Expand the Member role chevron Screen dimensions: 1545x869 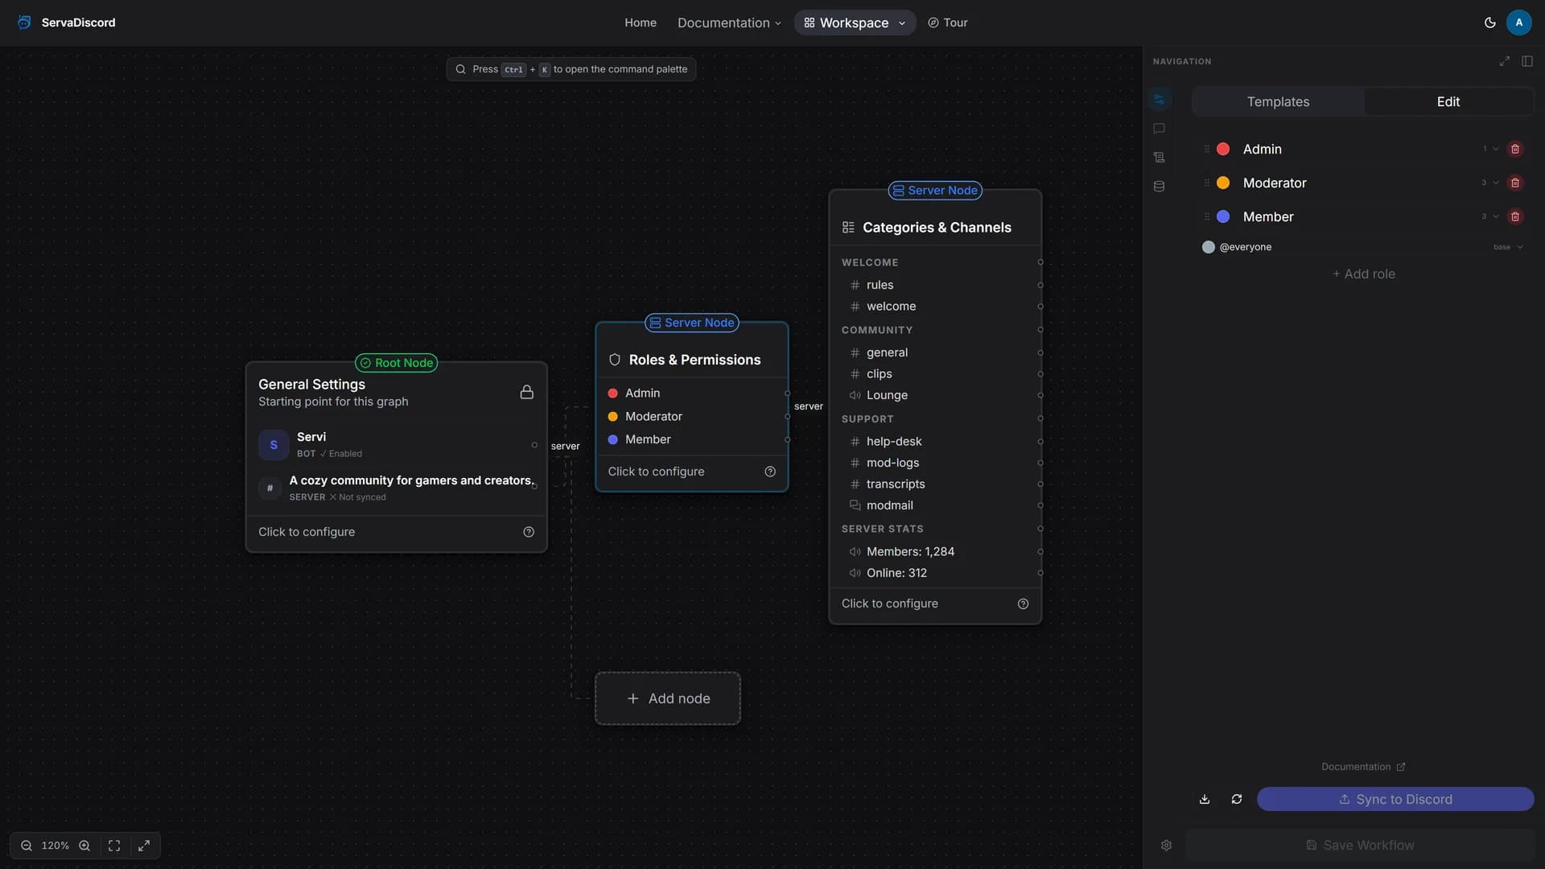point(1495,216)
